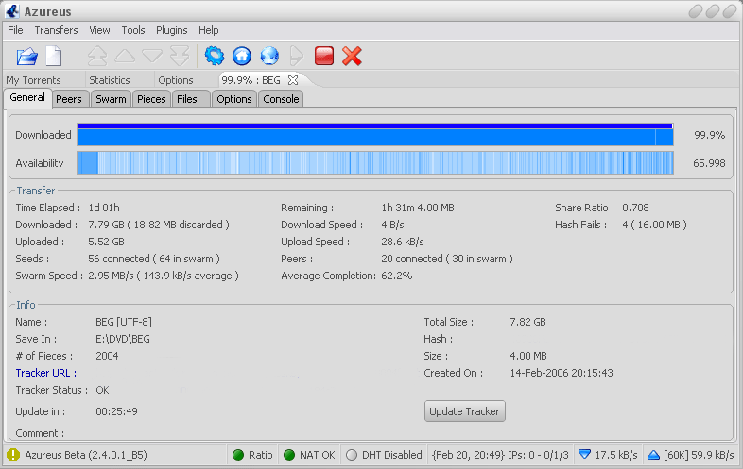Click the Update Tracker button

click(x=465, y=411)
